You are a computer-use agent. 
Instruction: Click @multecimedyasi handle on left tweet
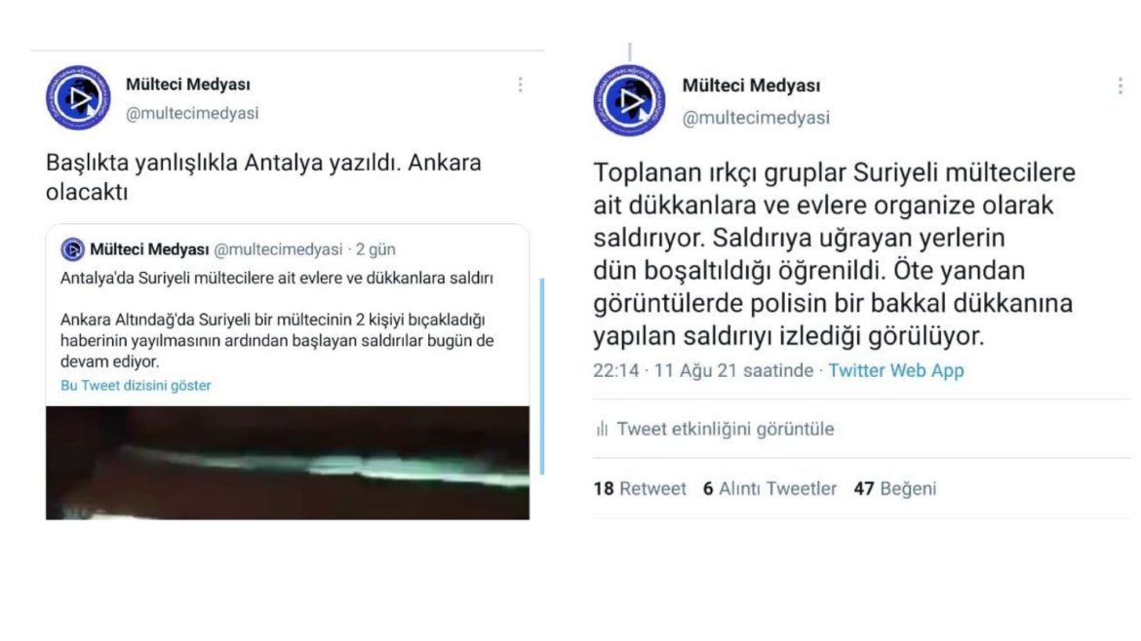[x=192, y=113]
